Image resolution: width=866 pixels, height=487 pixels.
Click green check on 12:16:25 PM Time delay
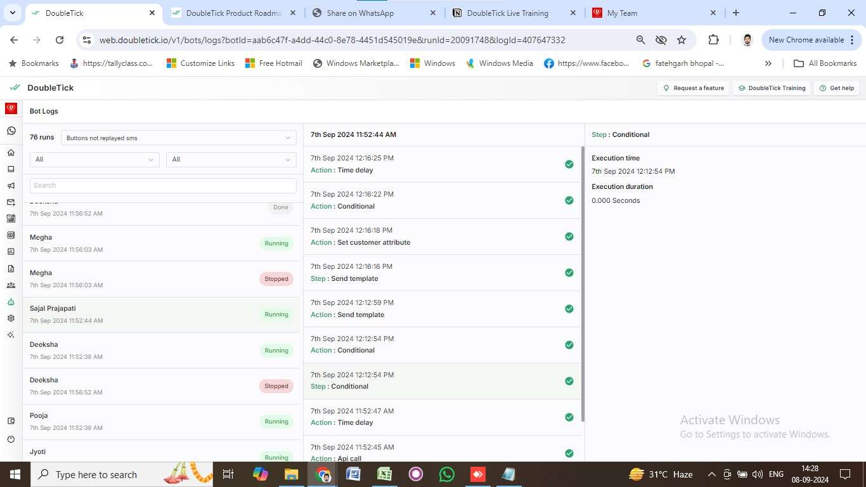[x=569, y=164]
